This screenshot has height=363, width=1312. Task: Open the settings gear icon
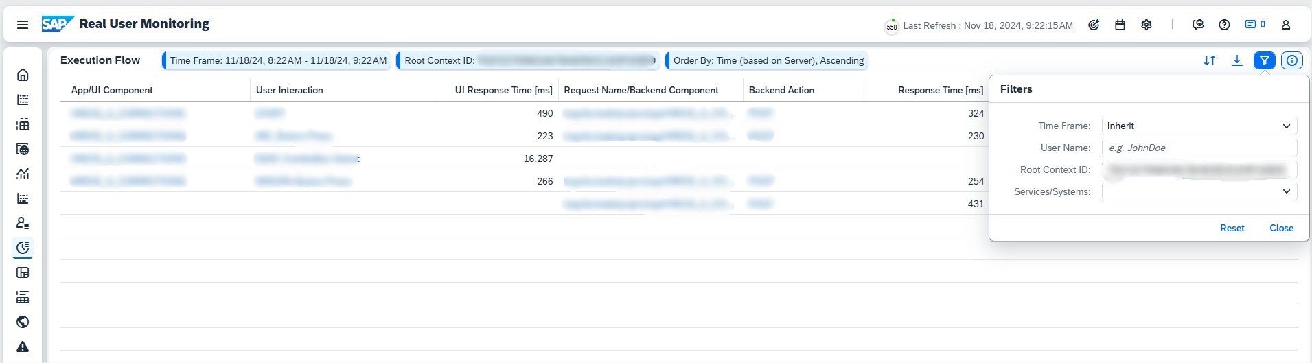click(x=1147, y=25)
